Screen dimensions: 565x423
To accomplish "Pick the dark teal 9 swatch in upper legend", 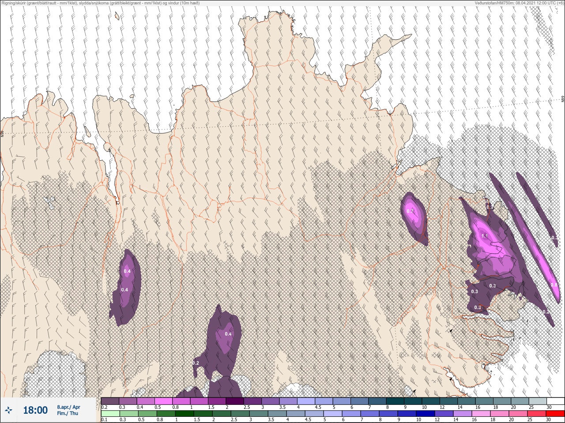I will coord(413,401).
